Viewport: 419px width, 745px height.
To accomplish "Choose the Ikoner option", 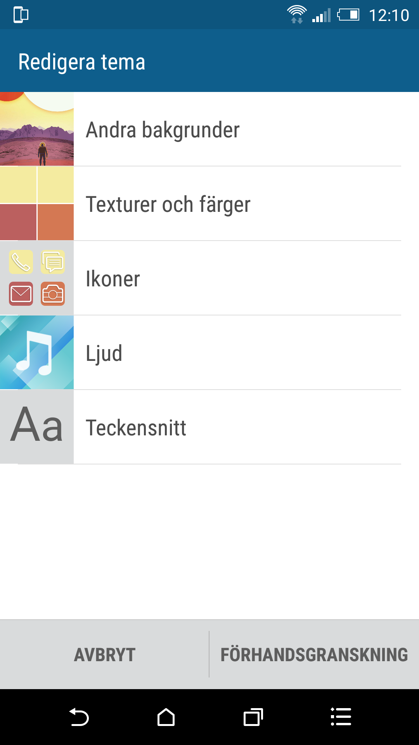I will tap(209, 278).
